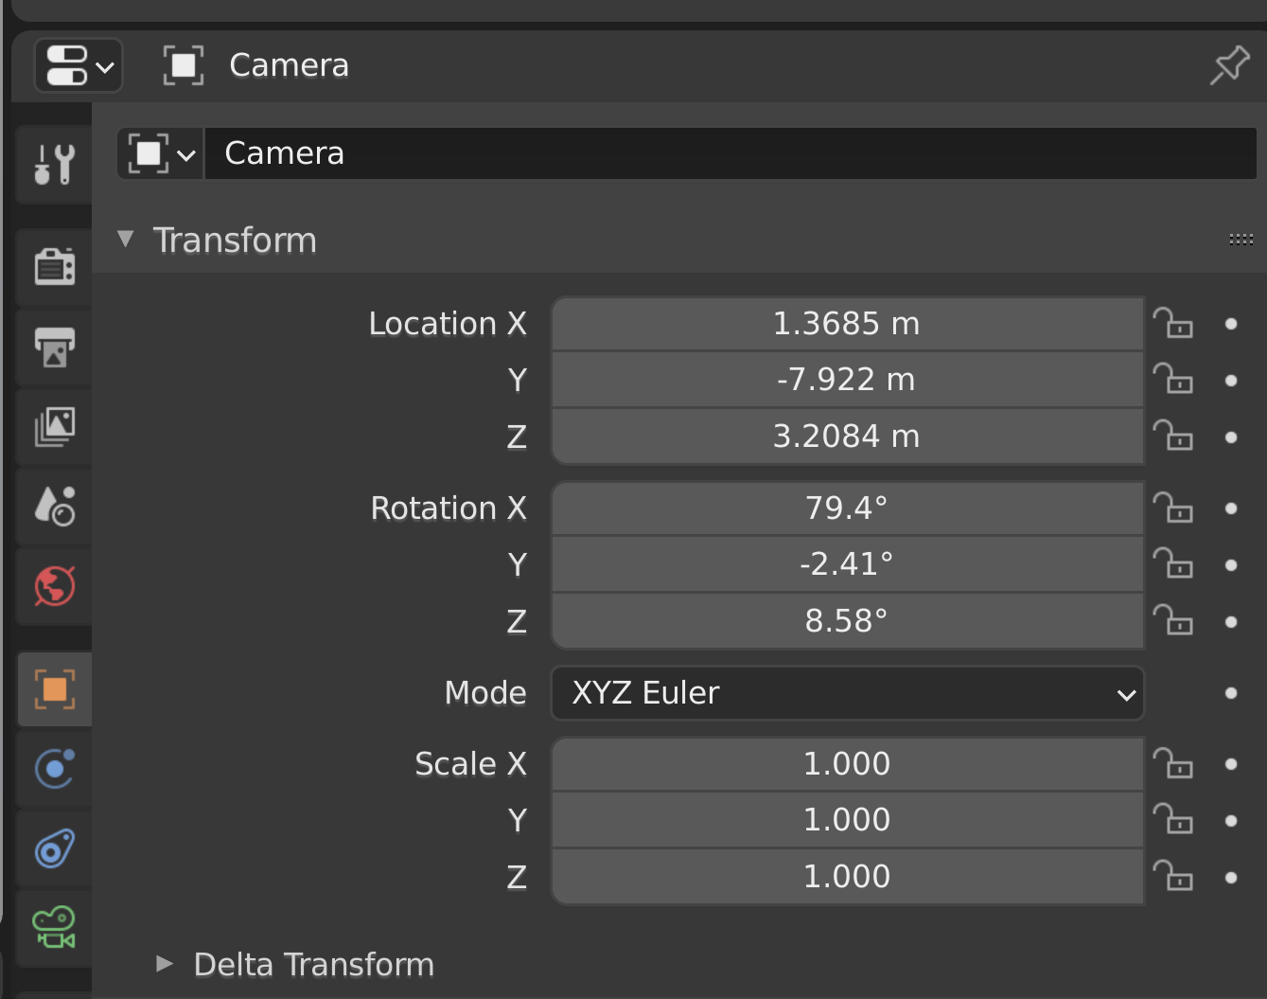
Task: Click the animate dot for Scale X
Action: click(1231, 764)
